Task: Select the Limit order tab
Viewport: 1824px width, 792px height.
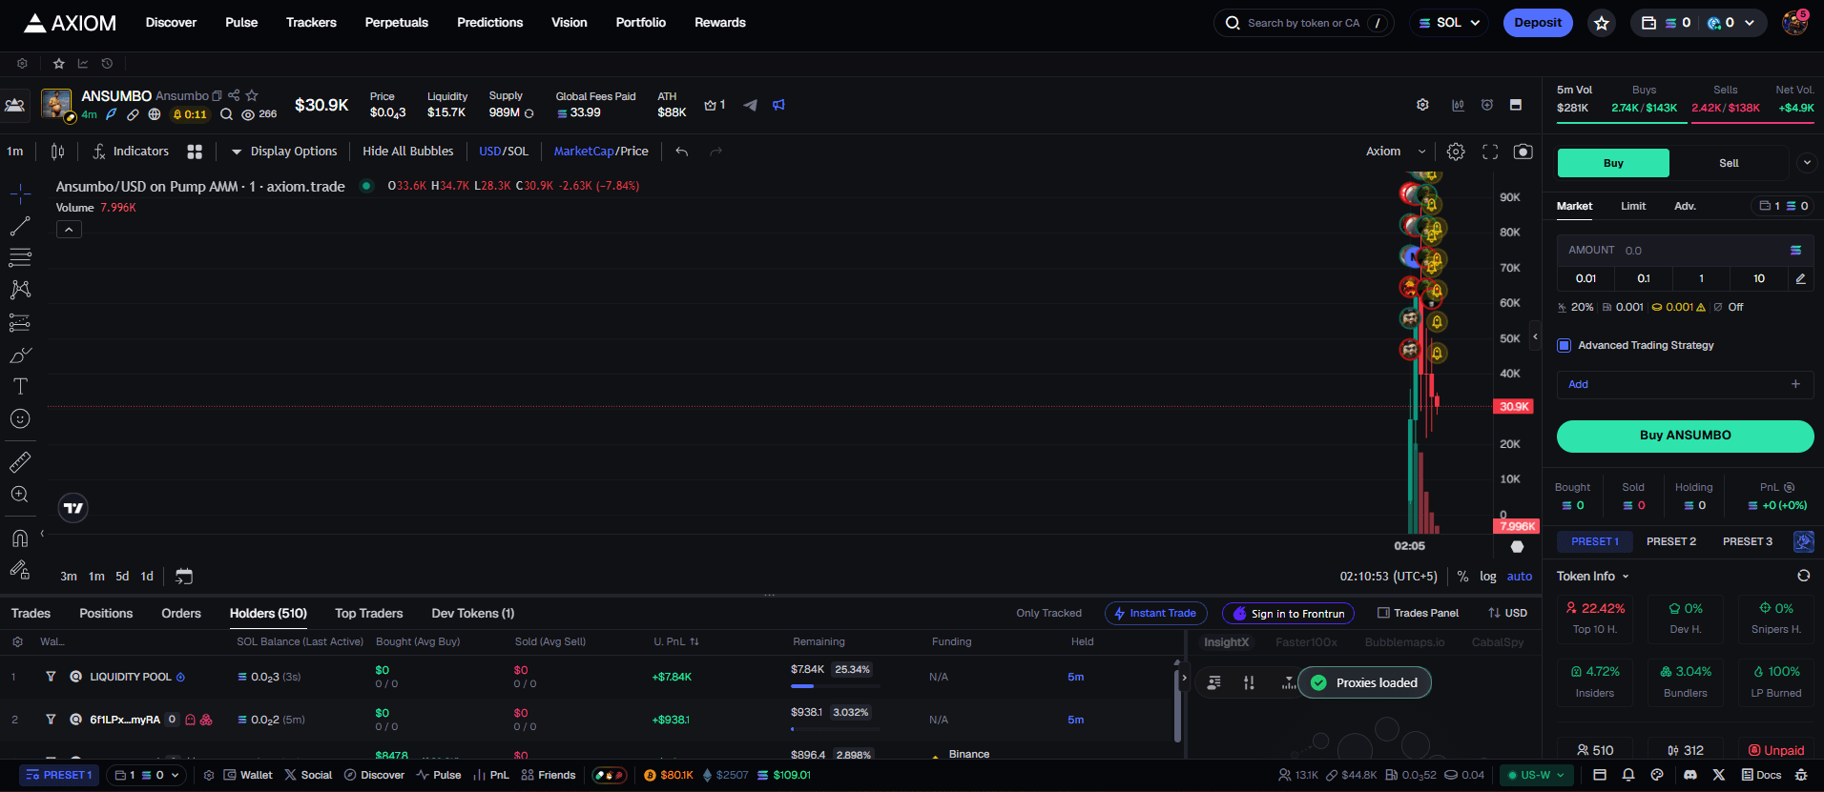Action: (x=1632, y=206)
